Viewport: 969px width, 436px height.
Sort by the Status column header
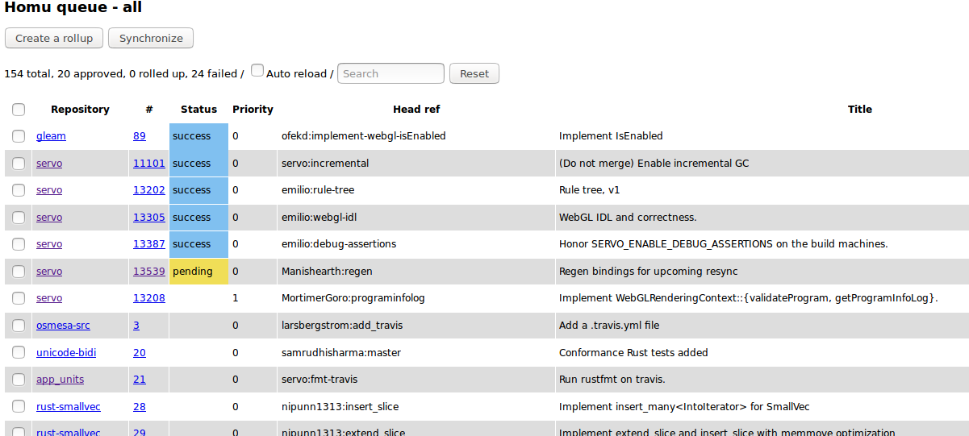pos(198,110)
